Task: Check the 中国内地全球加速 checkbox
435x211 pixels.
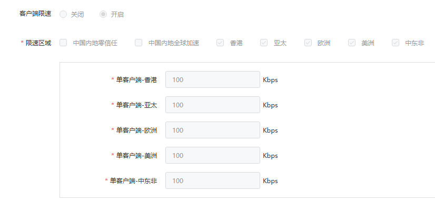Action: pos(139,43)
